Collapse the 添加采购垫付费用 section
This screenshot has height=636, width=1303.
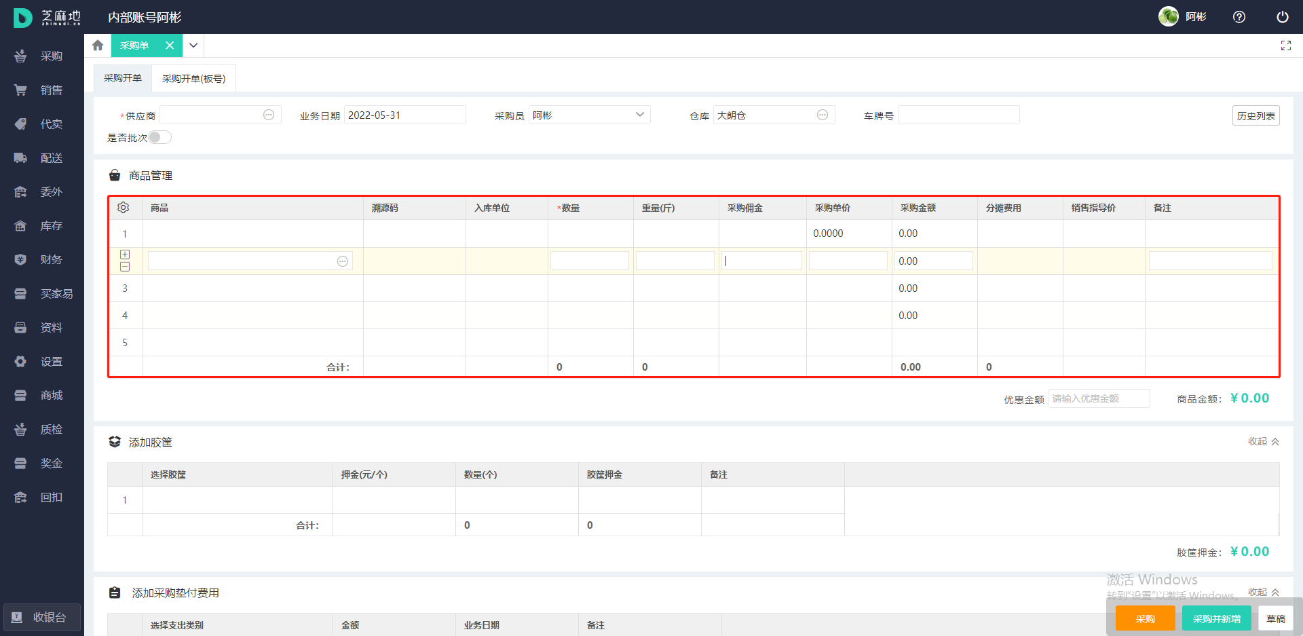pyautogui.click(x=1264, y=592)
